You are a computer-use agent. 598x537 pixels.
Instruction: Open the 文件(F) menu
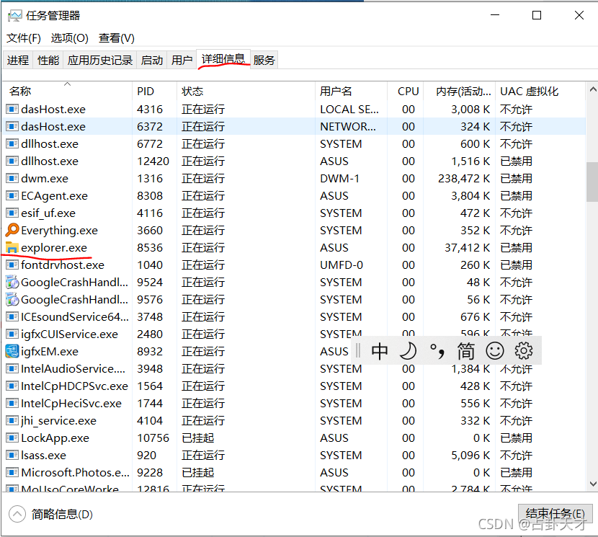tap(24, 38)
